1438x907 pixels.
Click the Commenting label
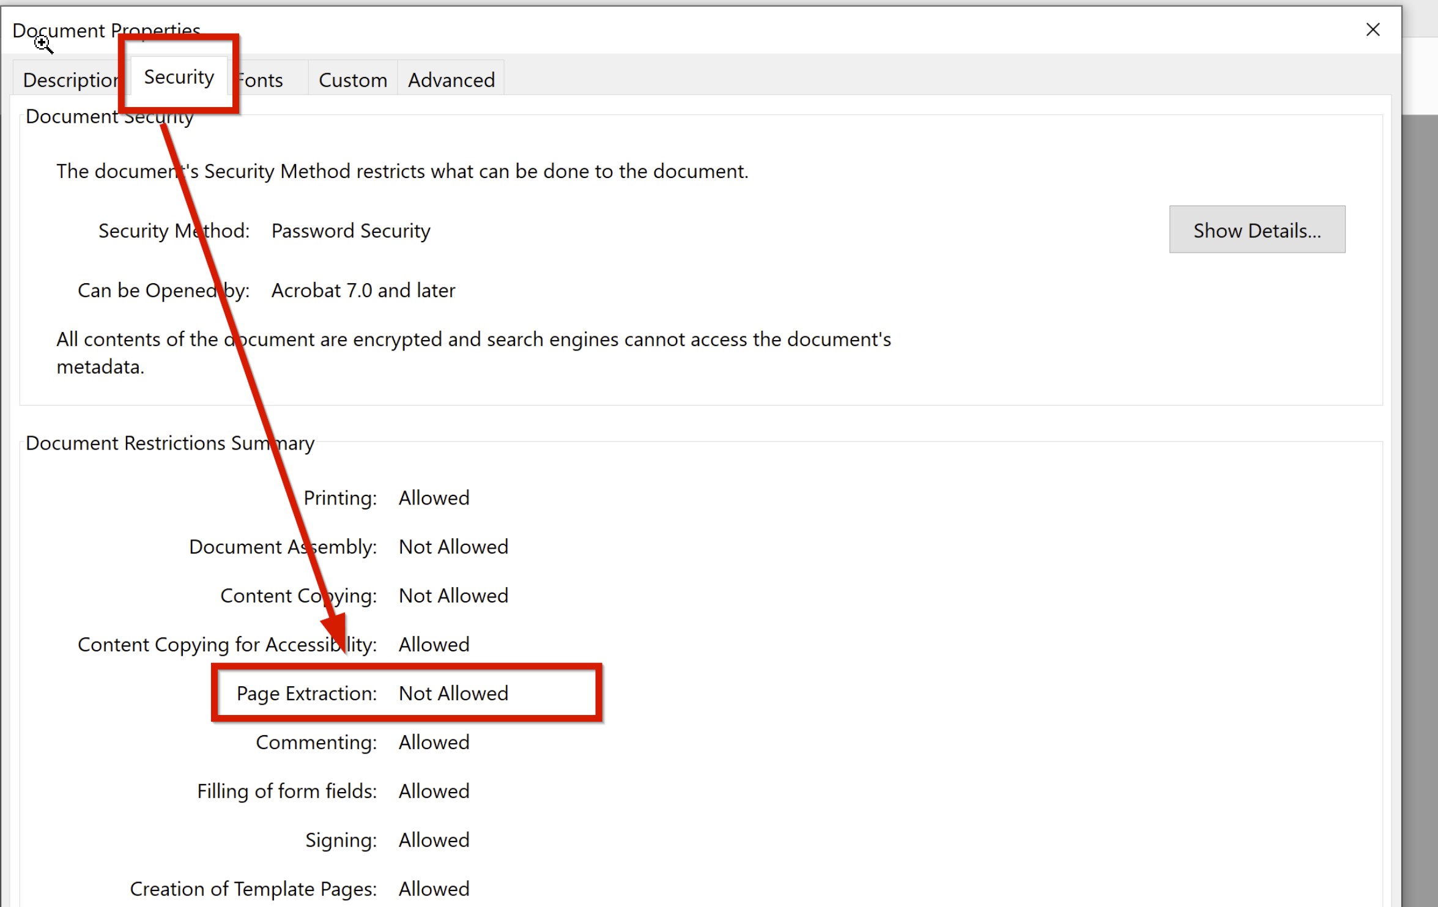coord(316,742)
